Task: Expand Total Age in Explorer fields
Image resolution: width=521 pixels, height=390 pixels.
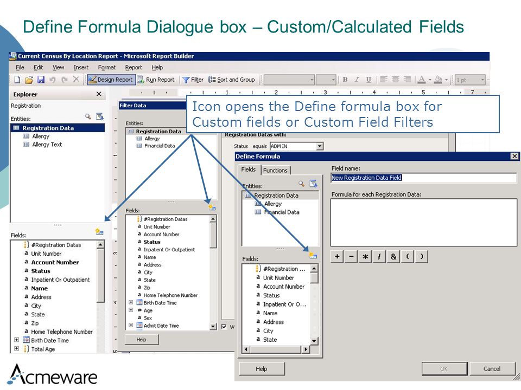Action: 16,348
